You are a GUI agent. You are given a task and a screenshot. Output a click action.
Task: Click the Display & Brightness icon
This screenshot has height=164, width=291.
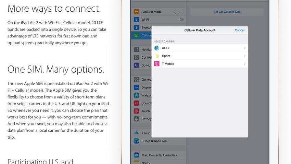click(x=136, y=87)
